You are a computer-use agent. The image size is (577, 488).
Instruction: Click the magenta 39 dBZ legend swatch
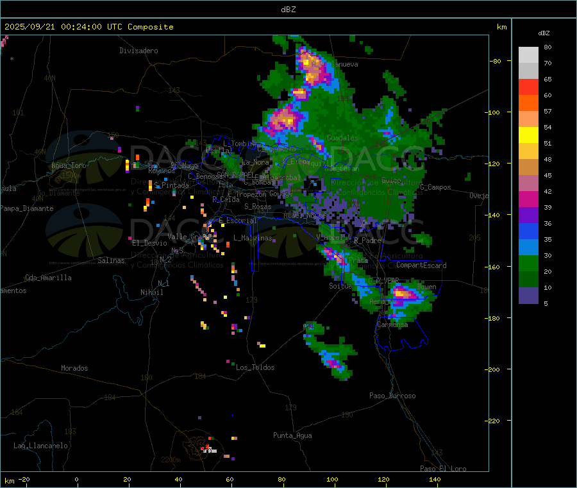click(x=528, y=199)
